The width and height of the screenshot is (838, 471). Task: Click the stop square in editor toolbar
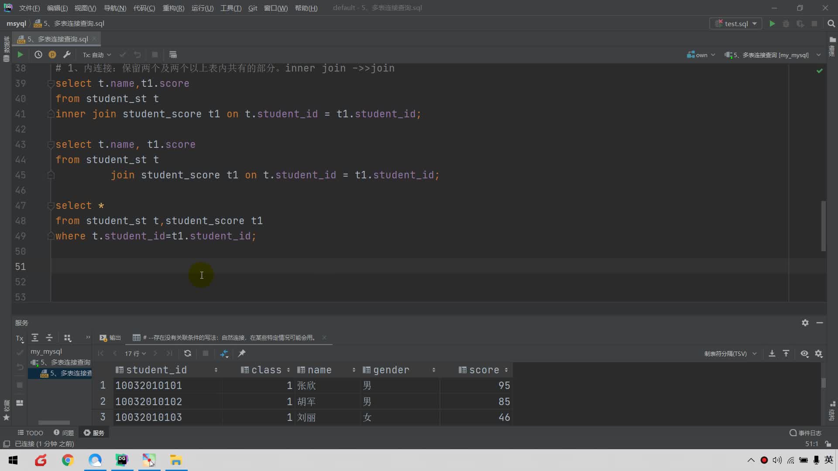point(155,55)
